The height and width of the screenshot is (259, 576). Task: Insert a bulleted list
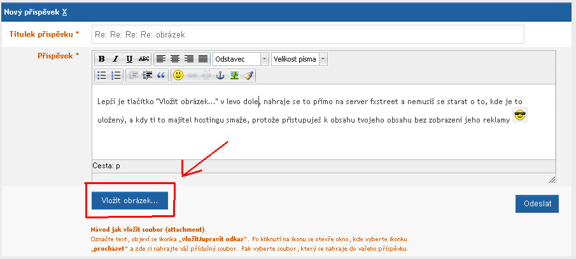coord(102,75)
